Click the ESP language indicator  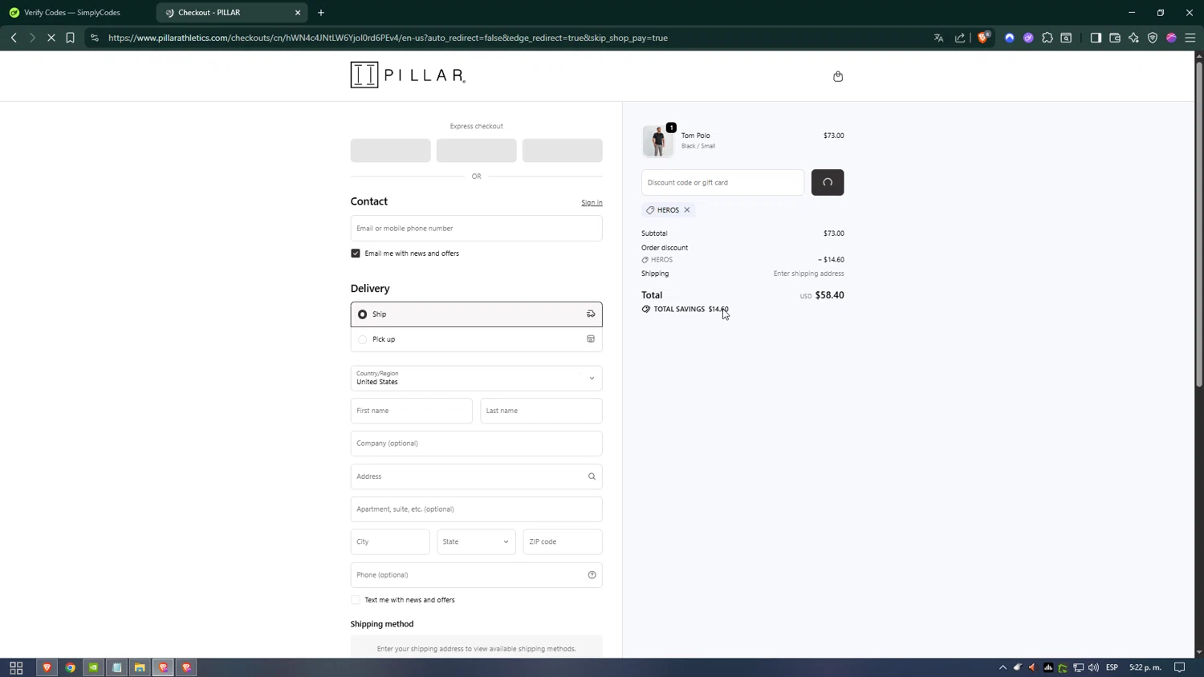pyautogui.click(x=1112, y=667)
